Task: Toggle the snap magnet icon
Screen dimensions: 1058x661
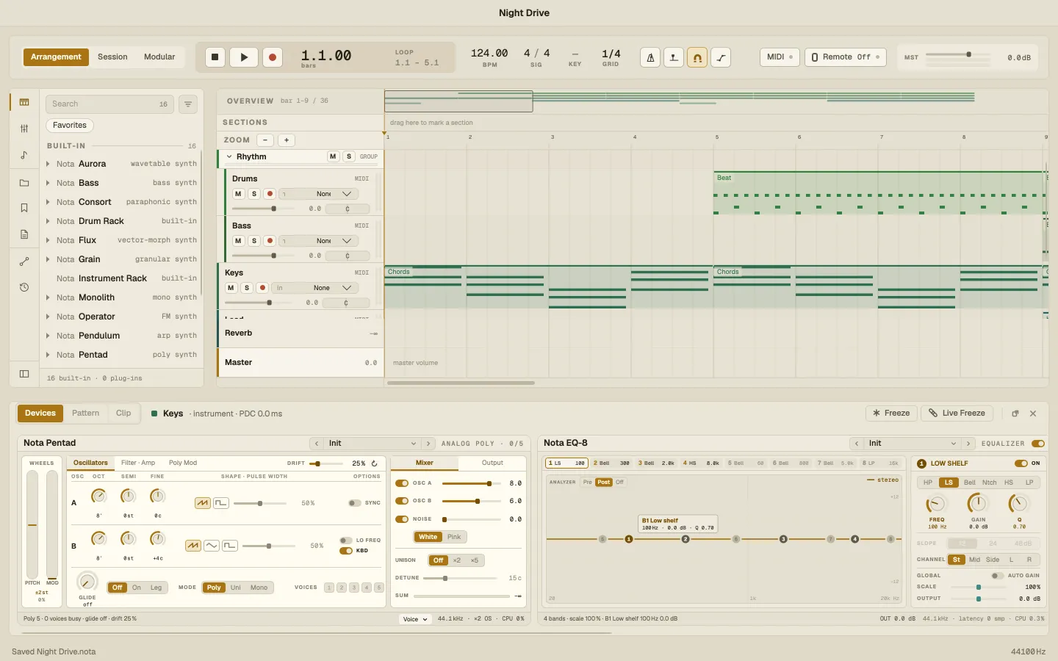Action: pyautogui.click(x=697, y=57)
